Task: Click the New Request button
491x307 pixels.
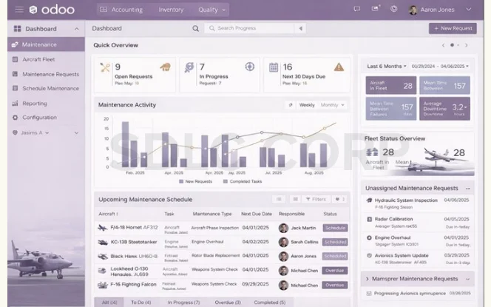Action: (x=453, y=28)
